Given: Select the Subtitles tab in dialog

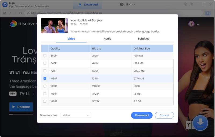Looking at the screenshot, I should [x=144, y=39].
